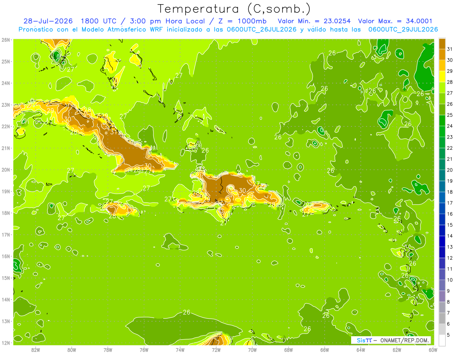Select the date text "28-Jul-2026"
460x355 pixels.
[48, 21]
